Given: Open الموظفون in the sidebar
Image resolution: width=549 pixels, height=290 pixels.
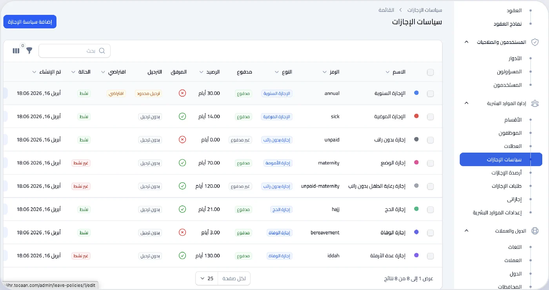Looking at the screenshot, I should 510,133.
